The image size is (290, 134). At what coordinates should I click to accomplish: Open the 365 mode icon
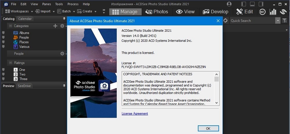262,12
